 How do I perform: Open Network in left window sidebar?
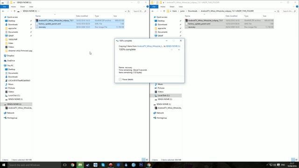click(x=10, y=113)
